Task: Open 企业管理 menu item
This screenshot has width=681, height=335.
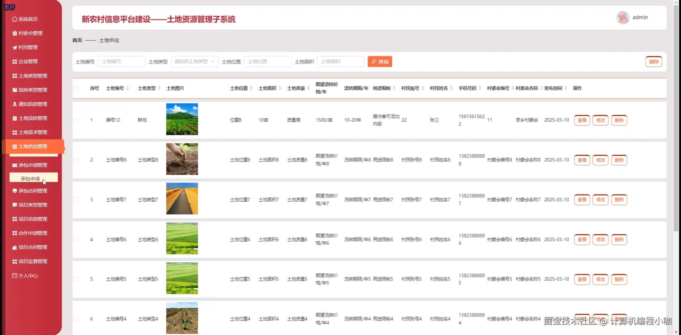Action: [x=25, y=62]
